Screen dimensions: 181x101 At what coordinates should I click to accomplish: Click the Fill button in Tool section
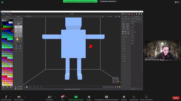(128, 24)
